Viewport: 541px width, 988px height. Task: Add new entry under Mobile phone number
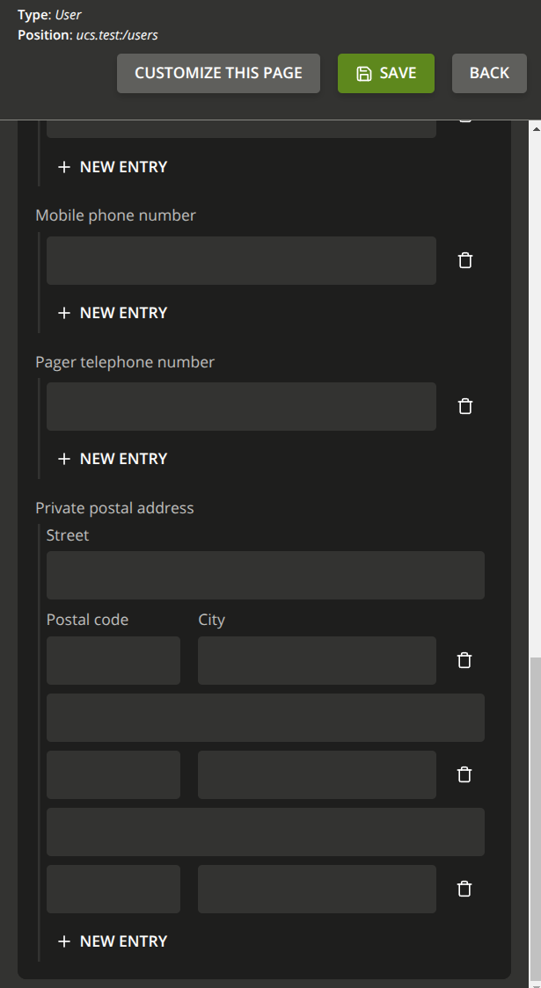(x=112, y=313)
